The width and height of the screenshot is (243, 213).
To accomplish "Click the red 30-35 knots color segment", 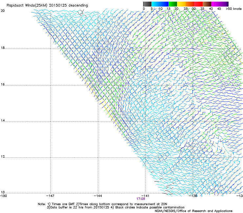I will 198,4.
